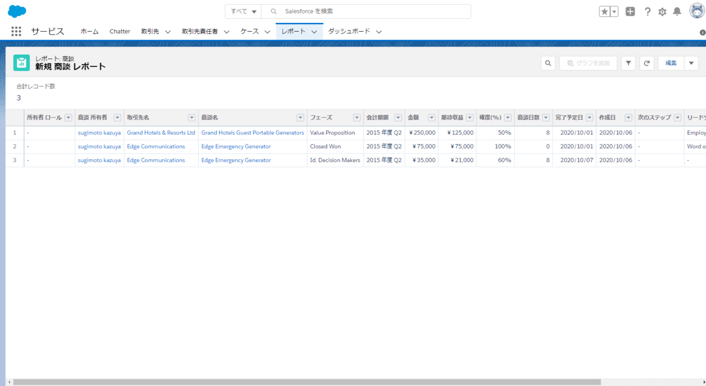Click the 編集 button
706x386 pixels.
tap(671, 63)
